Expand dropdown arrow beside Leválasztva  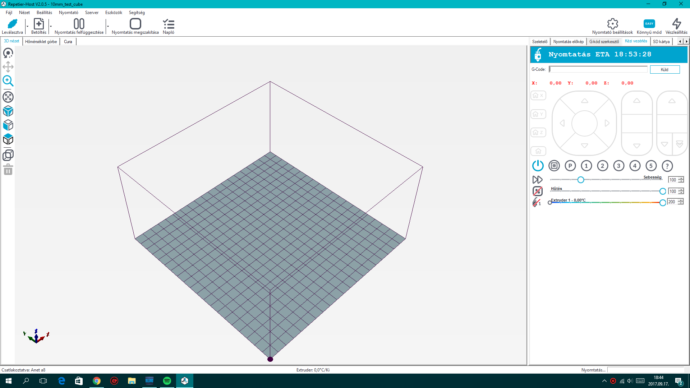[x=27, y=26]
